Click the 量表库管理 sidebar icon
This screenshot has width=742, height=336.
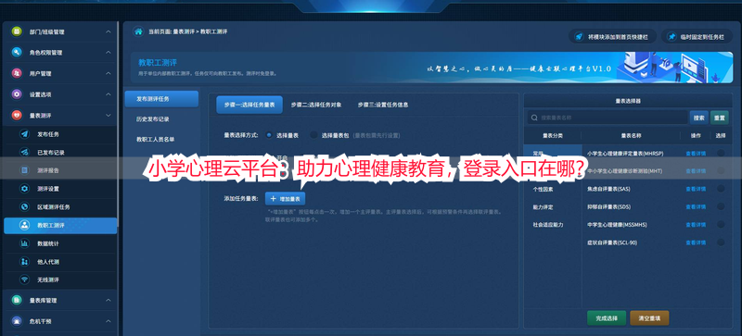(17, 300)
